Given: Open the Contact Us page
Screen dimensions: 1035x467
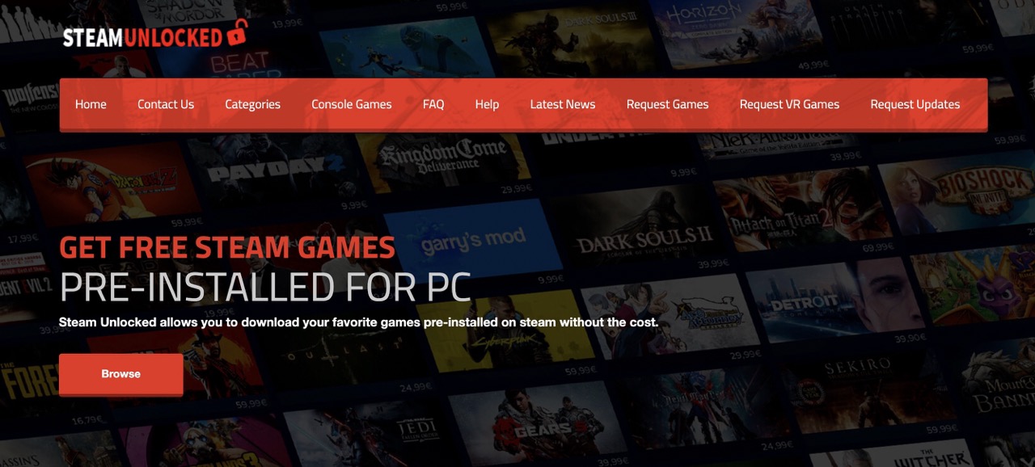Looking at the screenshot, I should (x=166, y=104).
